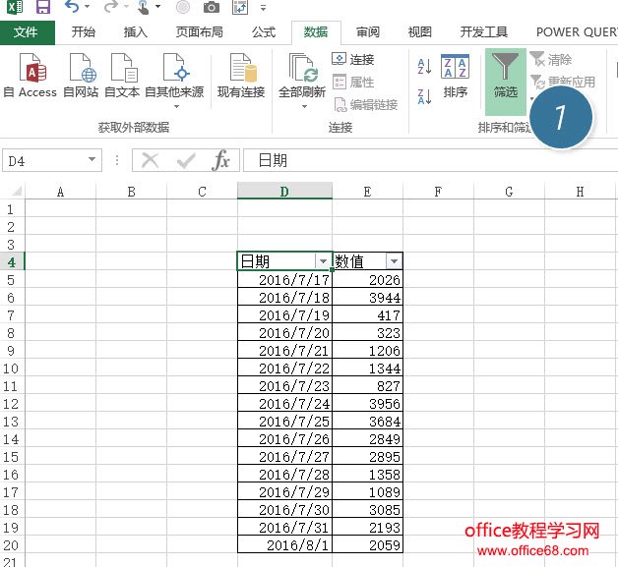Viewport: 618px width, 567px height.
Task: Customize the Quick Access Toolbar dropdown
Action: (x=264, y=8)
